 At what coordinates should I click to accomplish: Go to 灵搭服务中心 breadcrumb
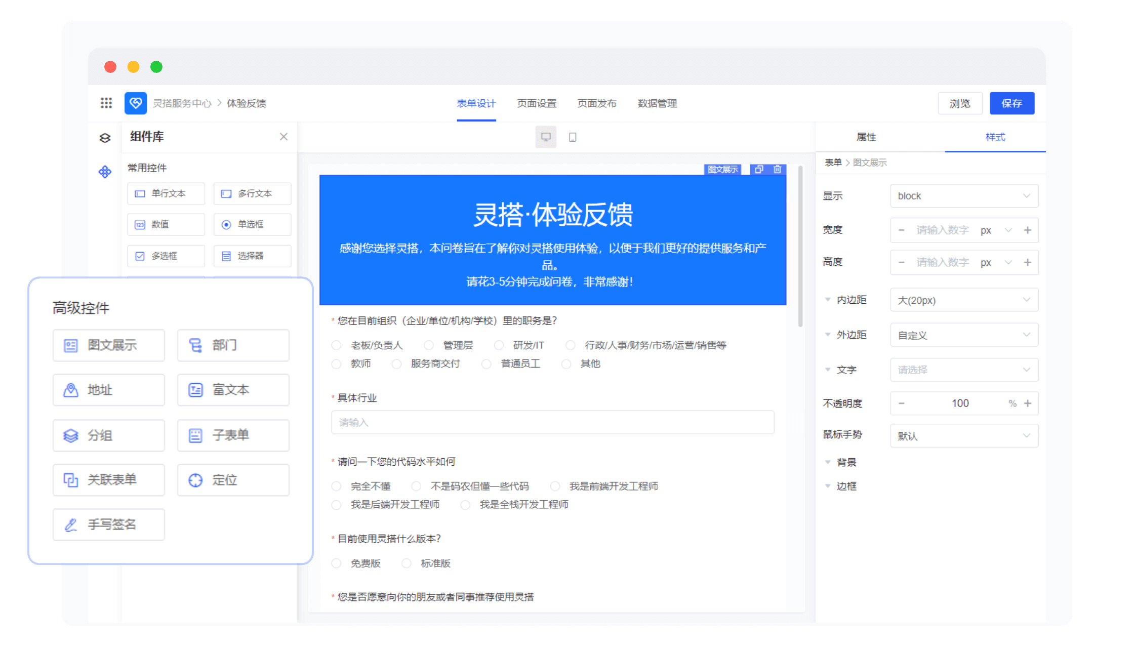pyautogui.click(x=182, y=103)
